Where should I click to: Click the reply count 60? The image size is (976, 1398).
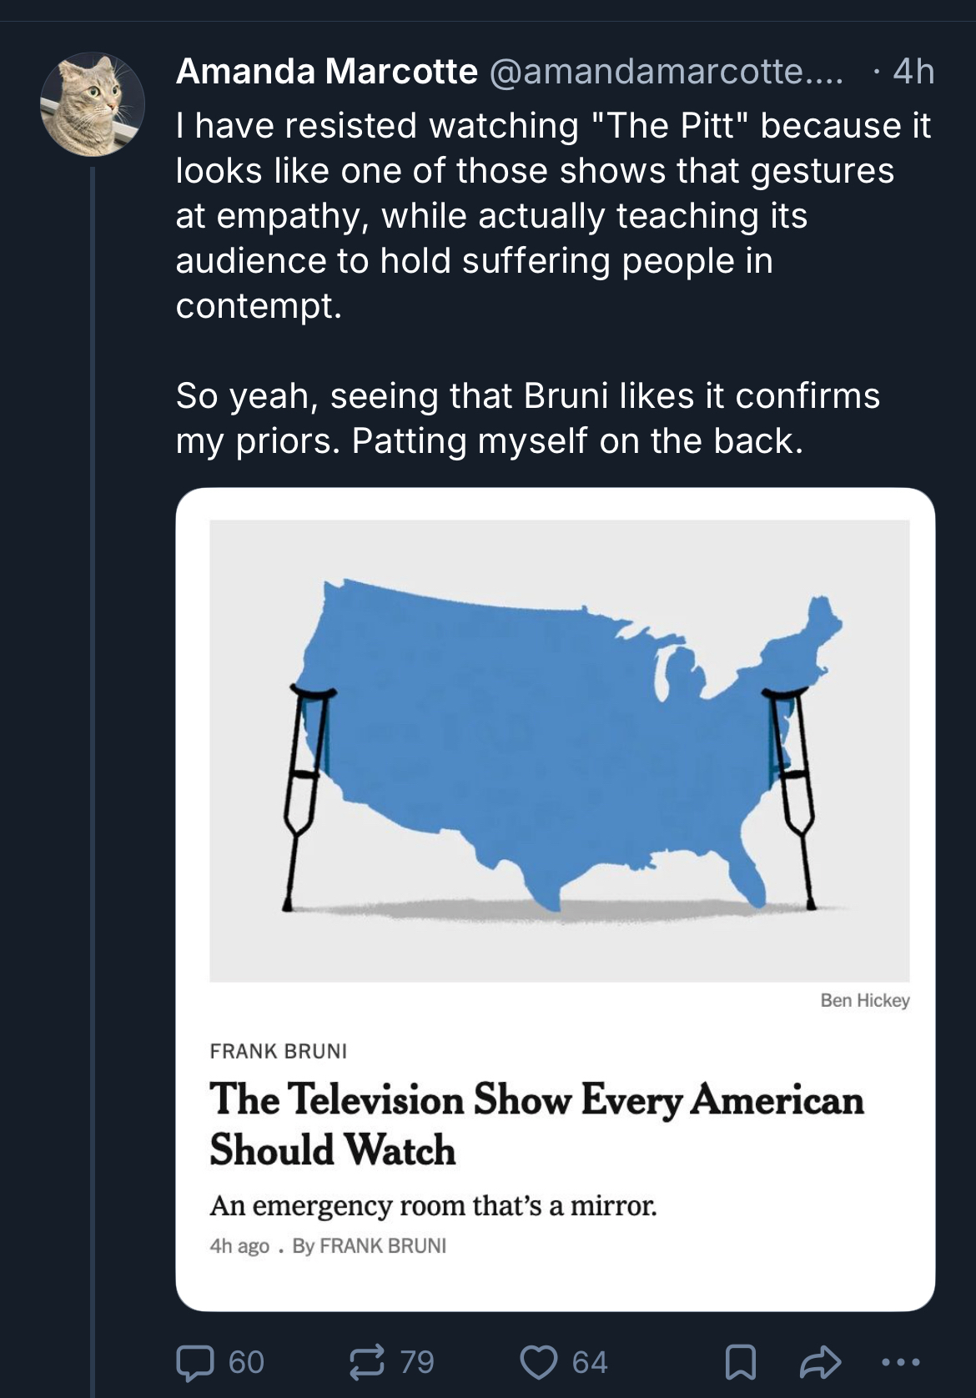[246, 1362]
